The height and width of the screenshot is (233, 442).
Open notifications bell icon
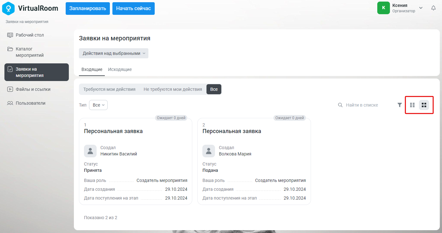pyautogui.click(x=433, y=8)
